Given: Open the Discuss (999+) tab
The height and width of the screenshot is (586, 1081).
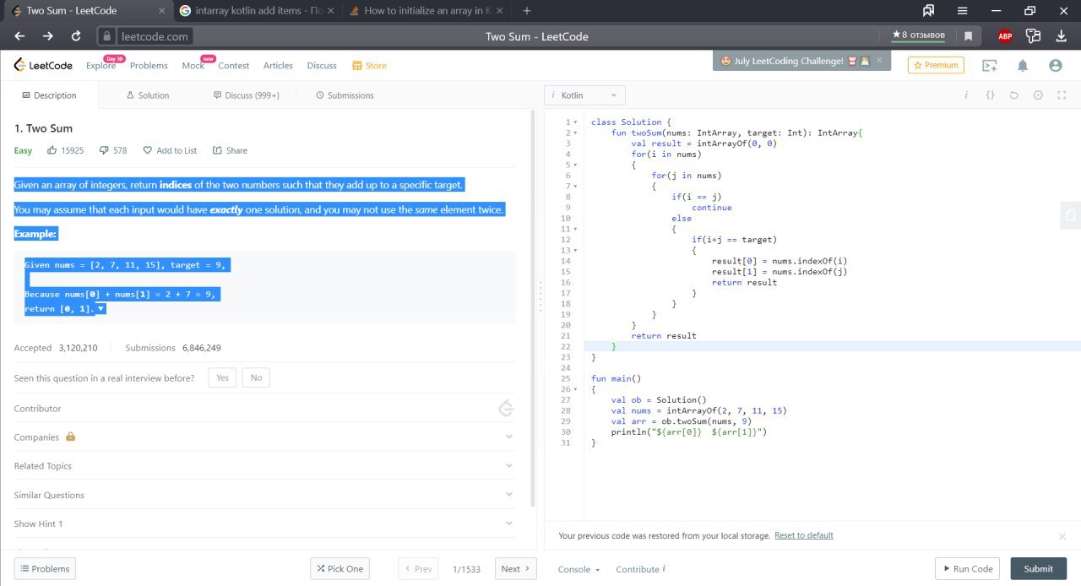Looking at the screenshot, I should tap(247, 95).
